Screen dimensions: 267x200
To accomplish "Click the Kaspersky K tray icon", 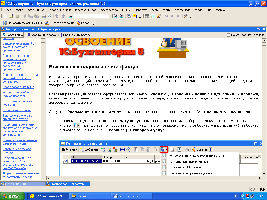I will click(x=248, y=196).
